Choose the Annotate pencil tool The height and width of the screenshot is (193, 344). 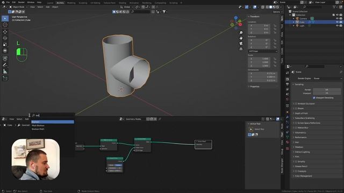tap(5, 65)
